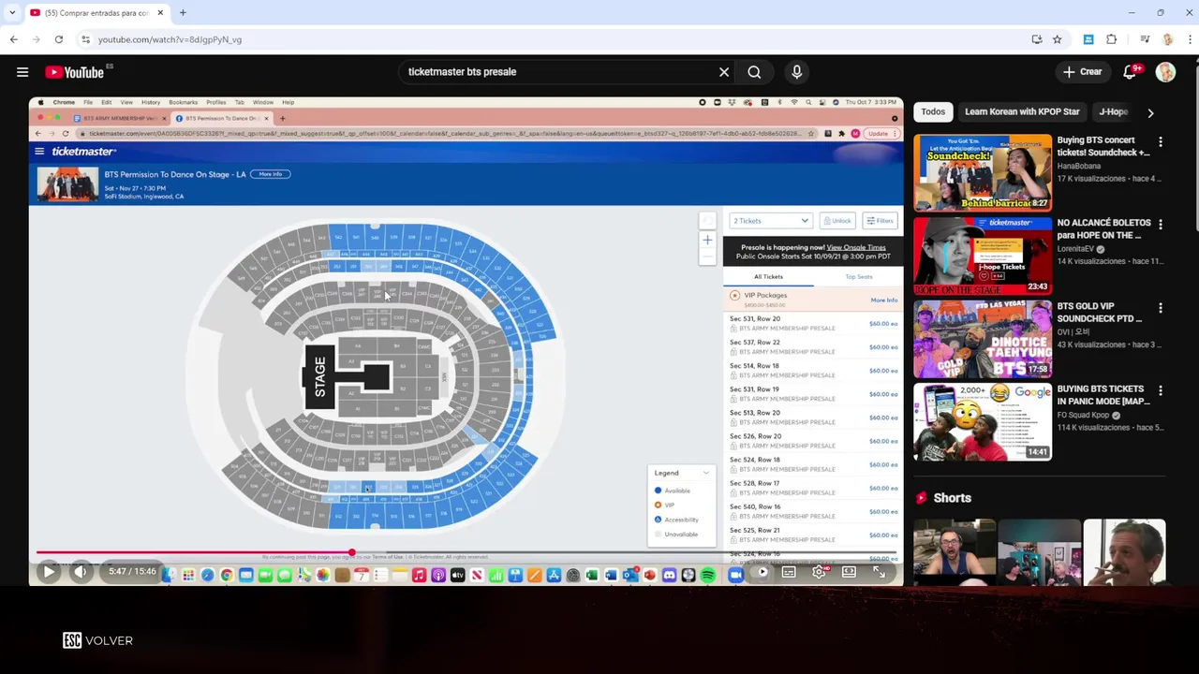The width and height of the screenshot is (1199, 674).
Task: Open the 14:41 panic mode video thumbnail
Action: pyautogui.click(x=983, y=422)
